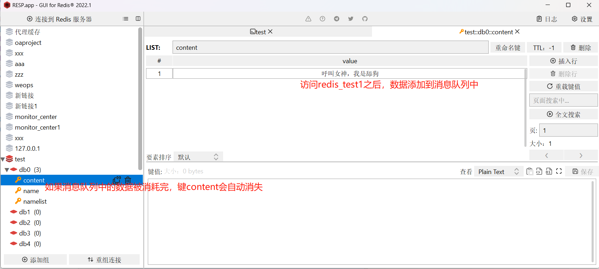This screenshot has height=269, width=599.
Task: Toggle the sidebar panel layout icon
Action: [x=138, y=19]
